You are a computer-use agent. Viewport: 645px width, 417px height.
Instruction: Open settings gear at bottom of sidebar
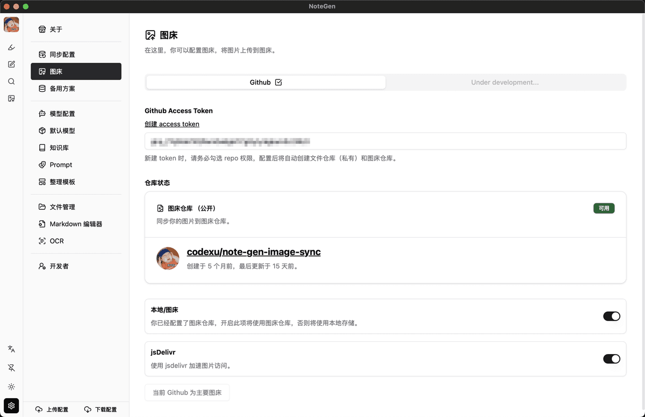point(11,406)
